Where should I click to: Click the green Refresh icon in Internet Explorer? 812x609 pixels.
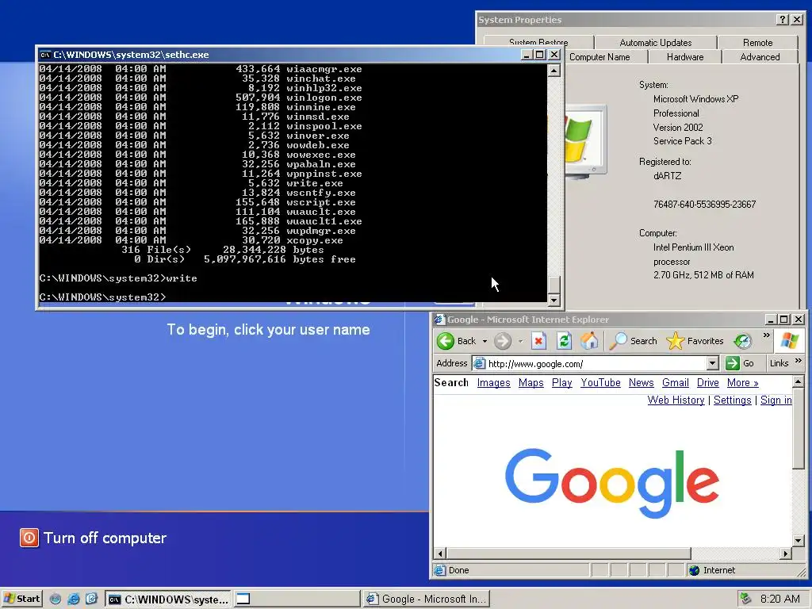[x=564, y=341]
